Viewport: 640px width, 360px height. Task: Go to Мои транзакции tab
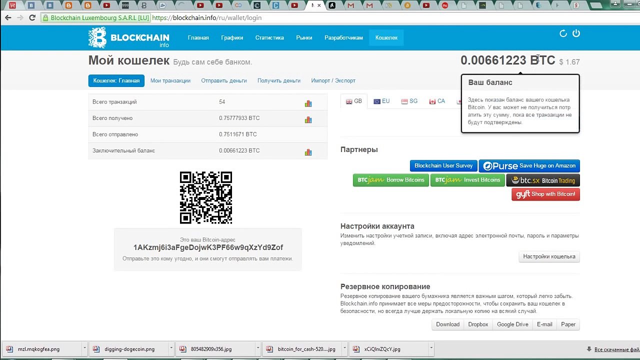[x=170, y=80]
